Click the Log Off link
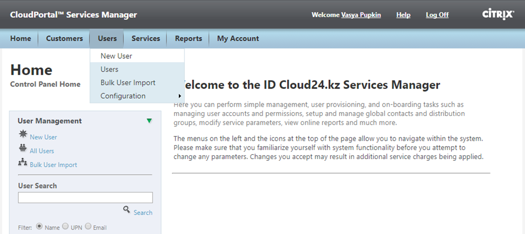 [437, 15]
